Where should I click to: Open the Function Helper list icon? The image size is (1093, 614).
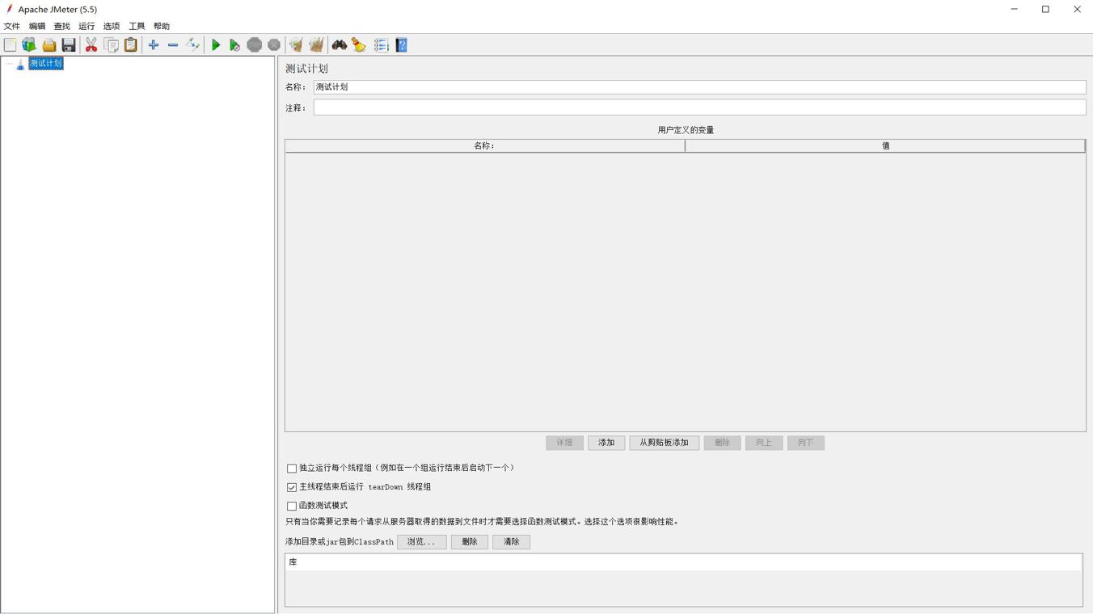coord(382,45)
